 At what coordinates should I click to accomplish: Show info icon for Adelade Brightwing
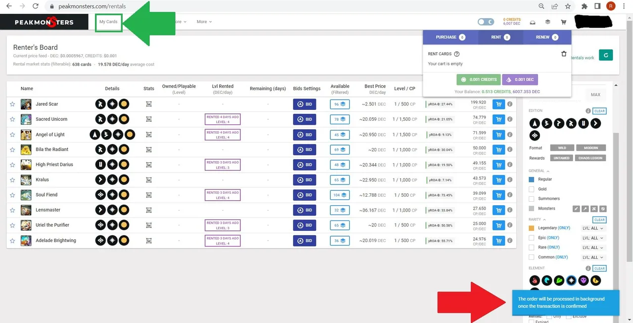tap(510, 241)
